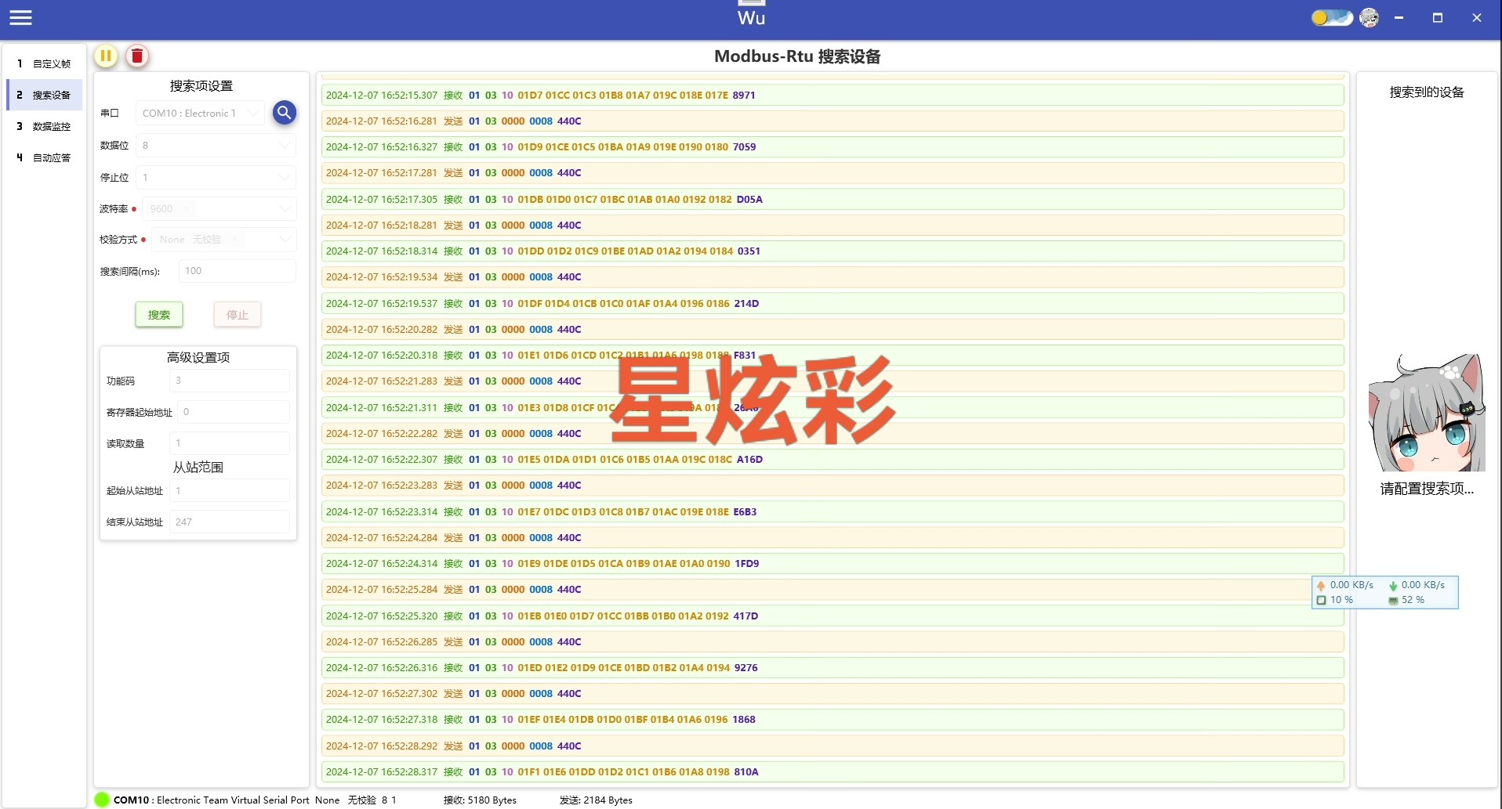Click the 寄存器起始地址 input field
This screenshot has height=809, width=1502.
pos(233,412)
